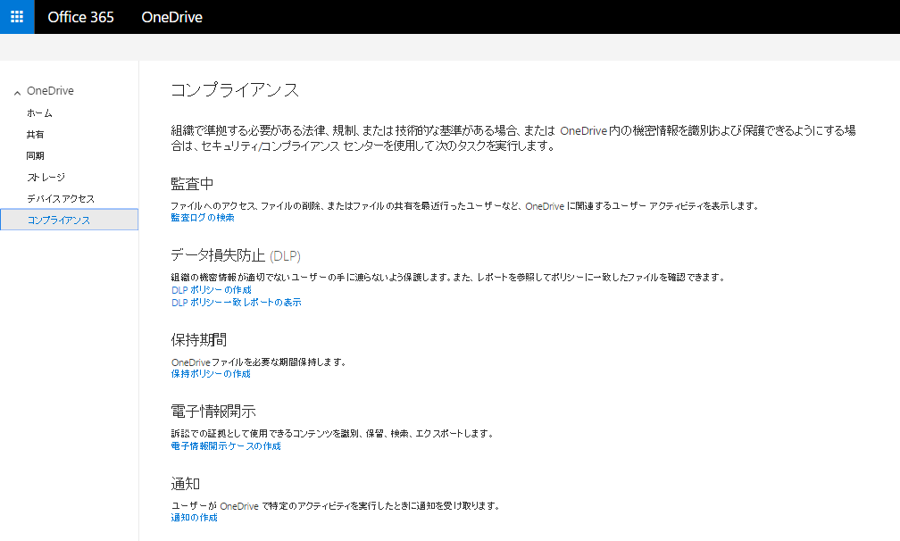
Task: Open ストレージ in the sidebar
Action: (46, 178)
